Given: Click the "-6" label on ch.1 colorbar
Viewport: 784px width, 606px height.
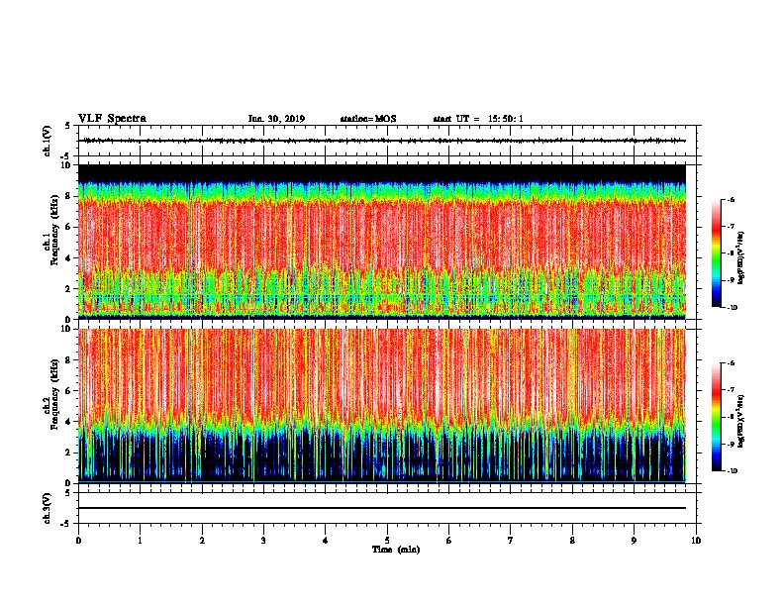Looking at the screenshot, I should (731, 199).
